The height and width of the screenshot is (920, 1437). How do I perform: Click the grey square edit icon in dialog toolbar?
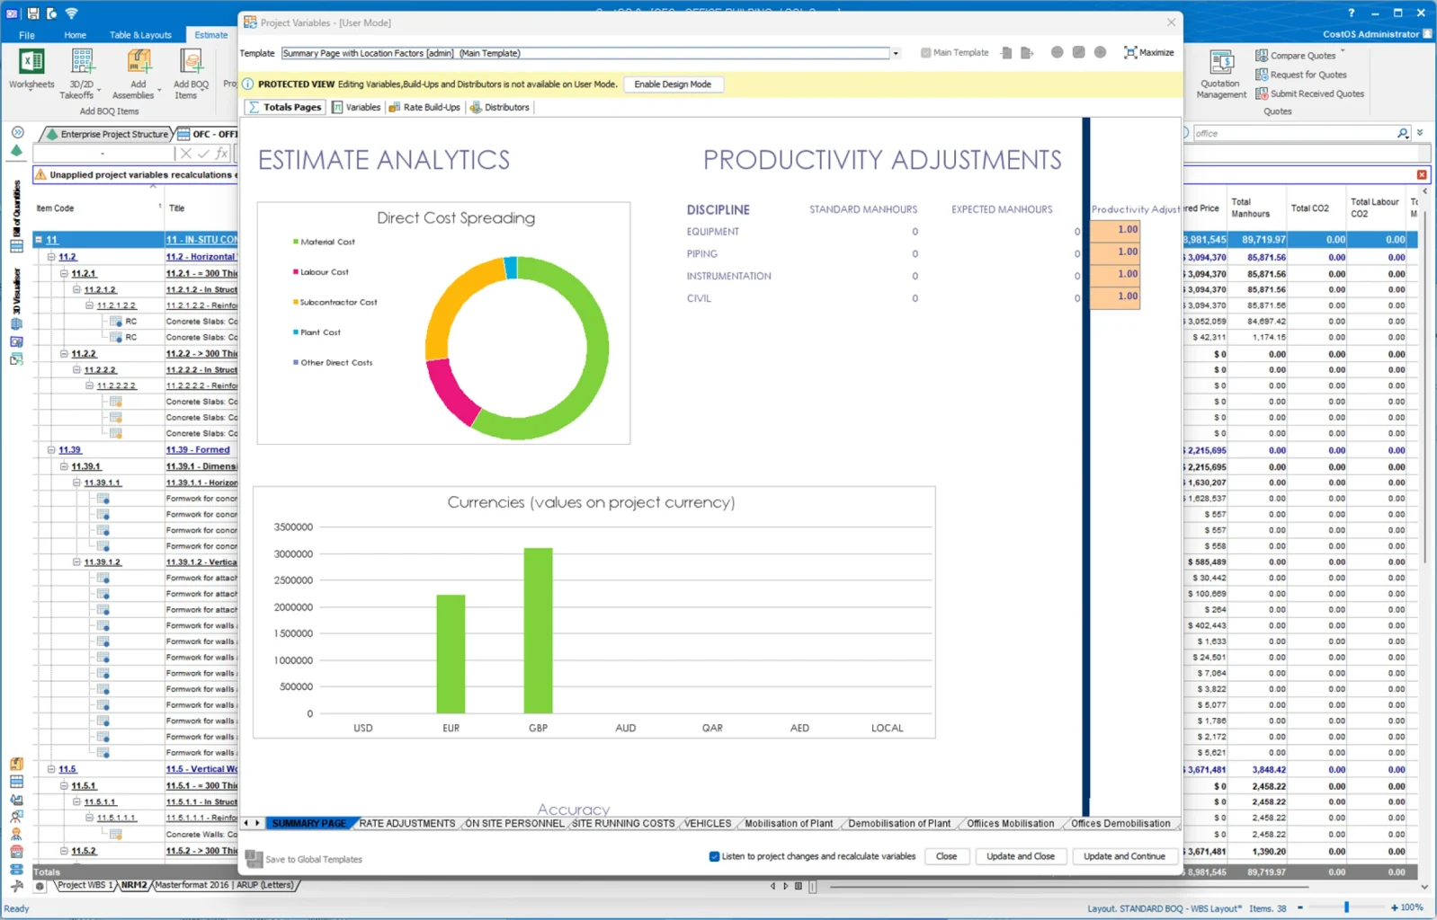[x=1078, y=52]
